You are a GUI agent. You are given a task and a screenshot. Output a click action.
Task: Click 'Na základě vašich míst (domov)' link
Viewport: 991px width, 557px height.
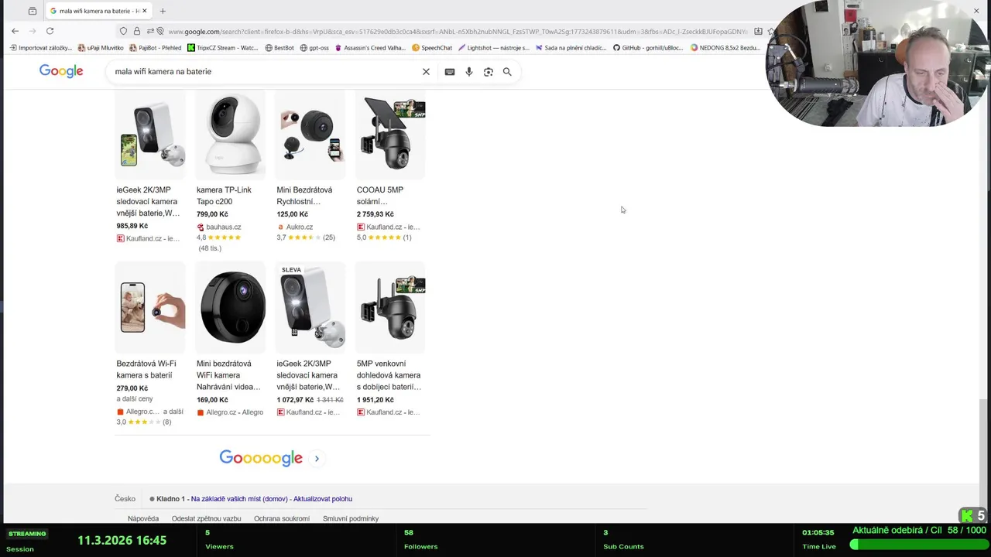pyautogui.click(x=239, y=499)
